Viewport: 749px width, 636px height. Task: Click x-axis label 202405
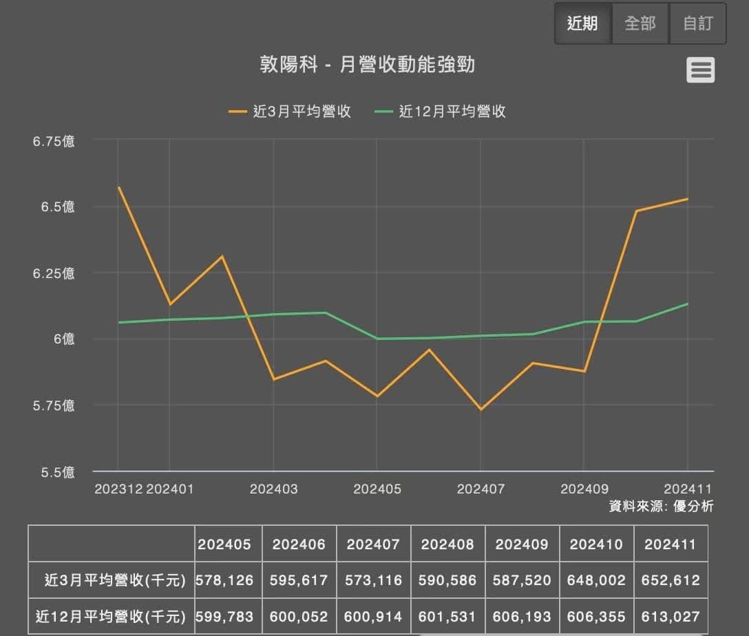pos(377,489)
